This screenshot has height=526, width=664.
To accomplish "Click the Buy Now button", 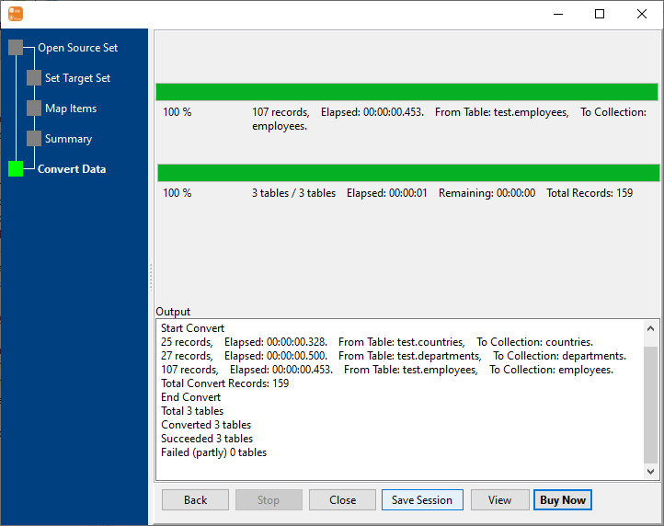I will [562, 500].
